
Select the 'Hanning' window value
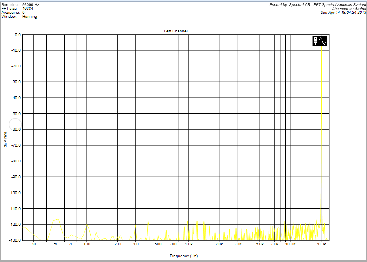tap(30, 17)
